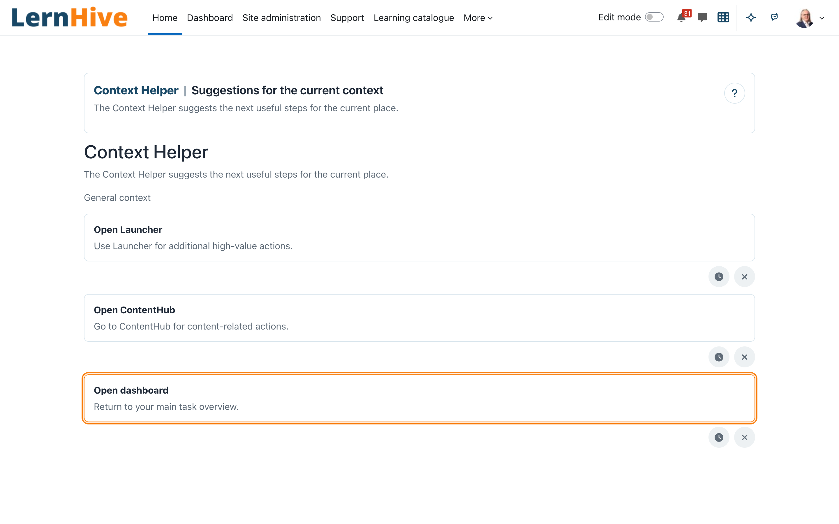This screenshot has height=524, width=839.
Task: Click the Context Helper title link
Action: (136, 91)
